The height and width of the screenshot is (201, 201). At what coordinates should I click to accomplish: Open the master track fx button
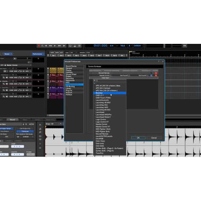tap(15, 58)
